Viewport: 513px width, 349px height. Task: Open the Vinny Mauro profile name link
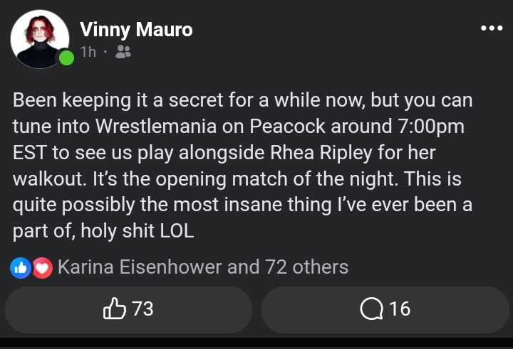tap(136, 29)
